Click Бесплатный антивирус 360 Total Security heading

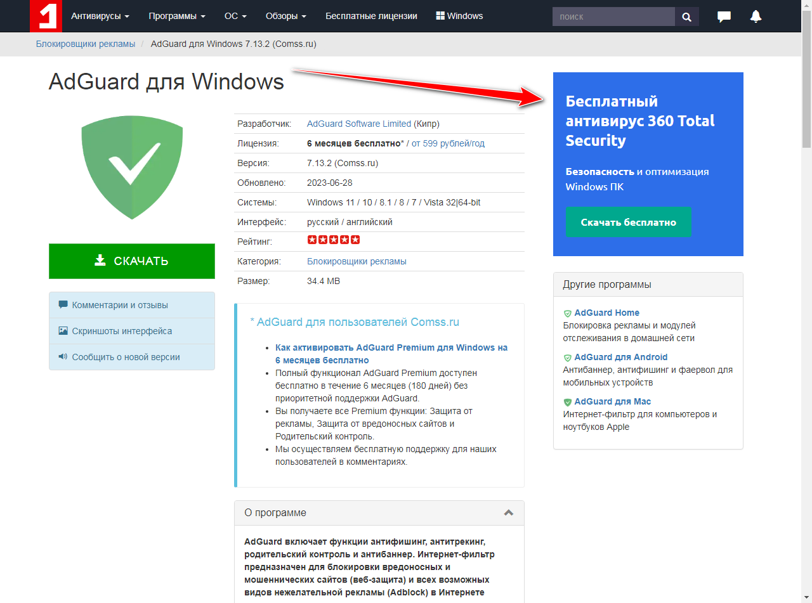[x=640, y=120]
